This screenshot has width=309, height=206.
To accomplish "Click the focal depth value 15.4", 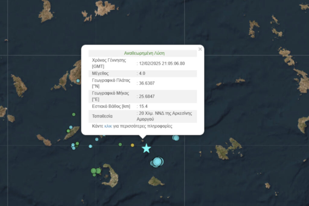I will pyautogui.click(x=143, y=106).
